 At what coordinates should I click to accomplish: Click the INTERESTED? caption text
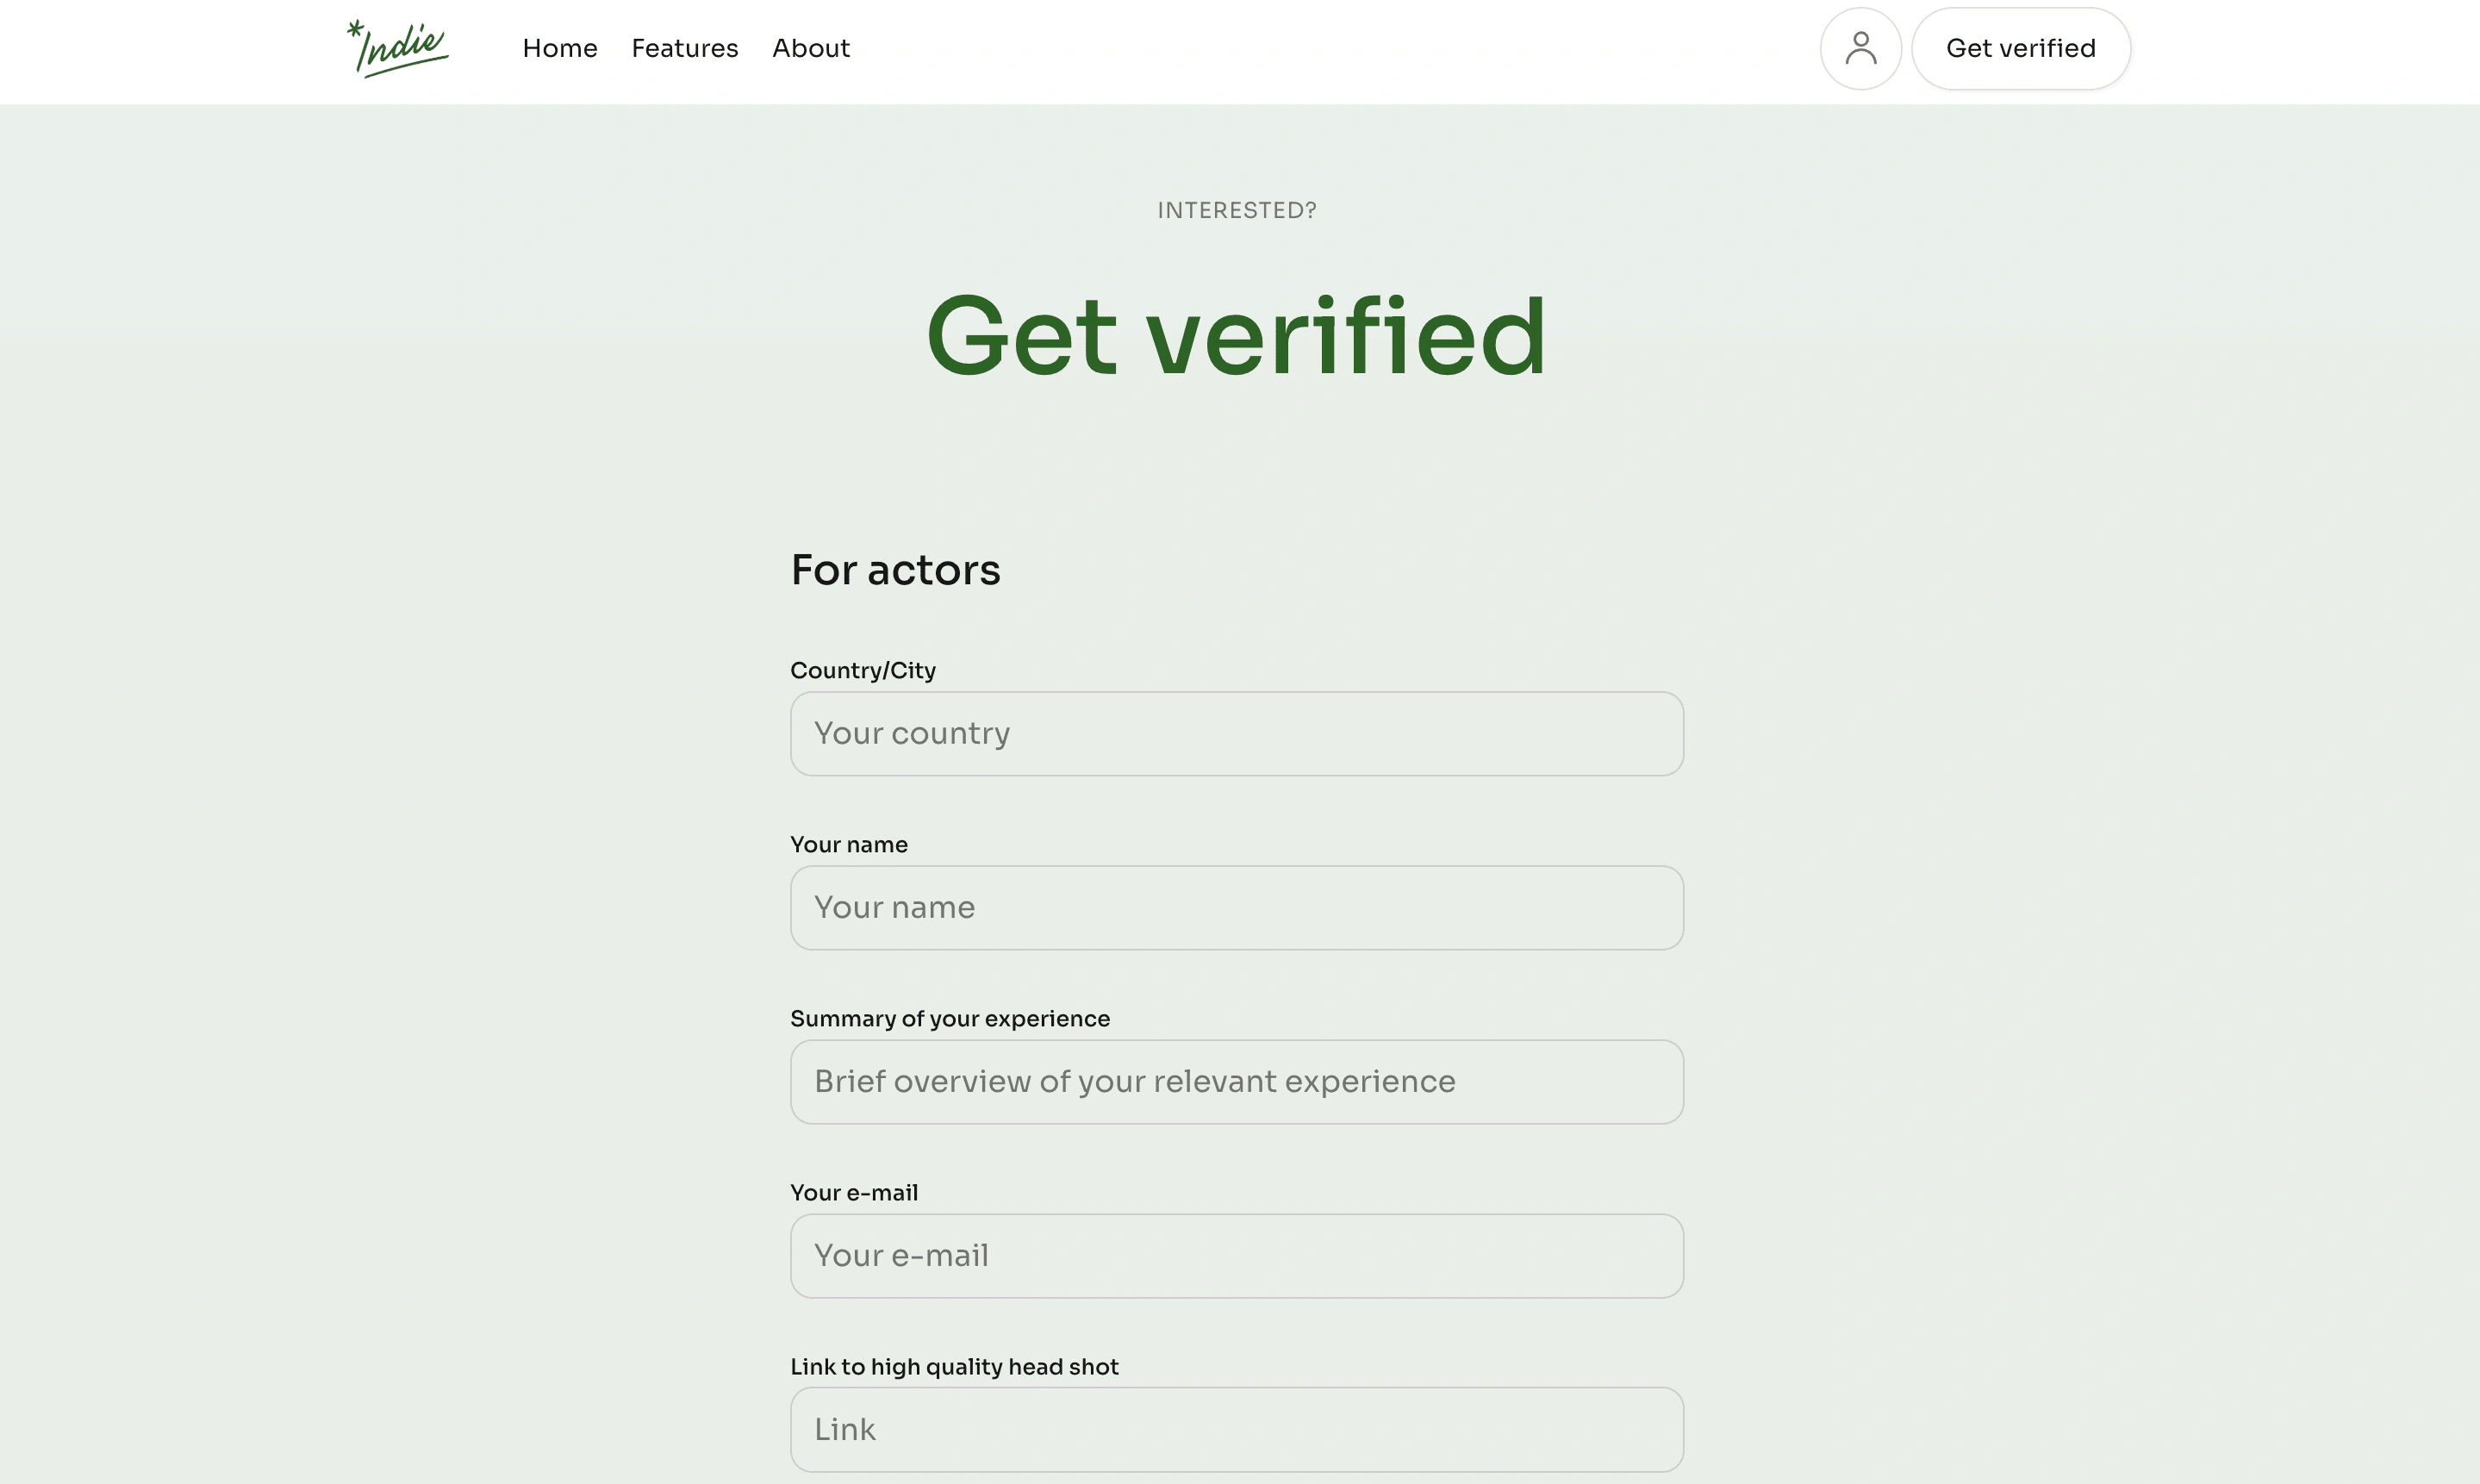pos(1236,210)
